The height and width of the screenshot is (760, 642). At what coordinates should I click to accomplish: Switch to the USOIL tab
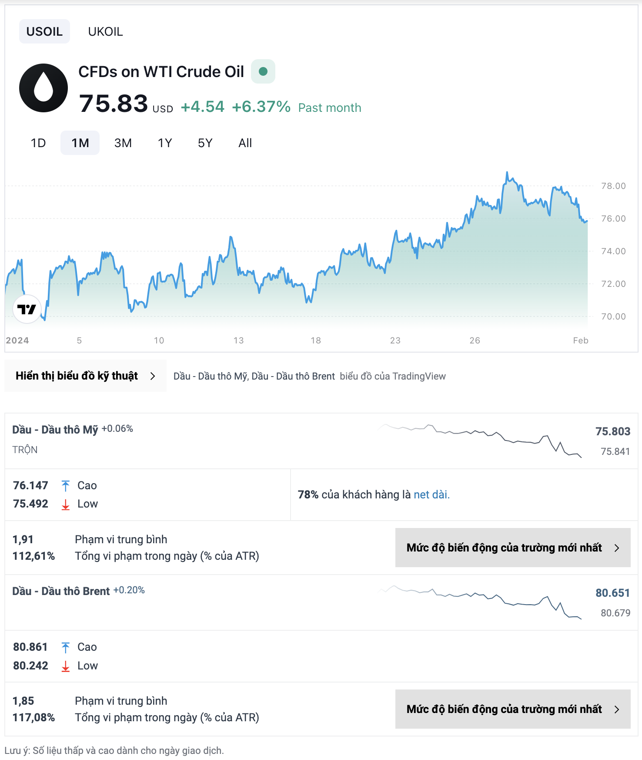pos(44,31)
